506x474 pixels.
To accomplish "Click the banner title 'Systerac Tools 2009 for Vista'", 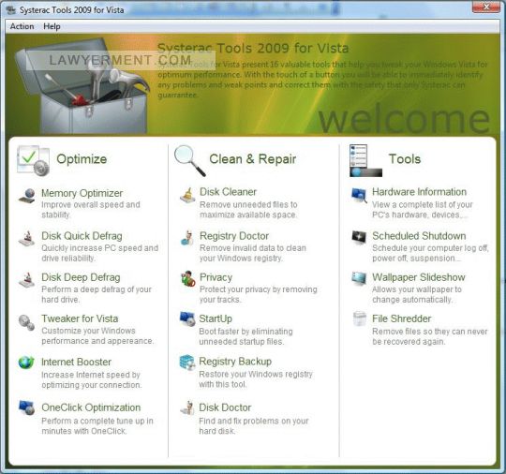I will coord(253,49).
